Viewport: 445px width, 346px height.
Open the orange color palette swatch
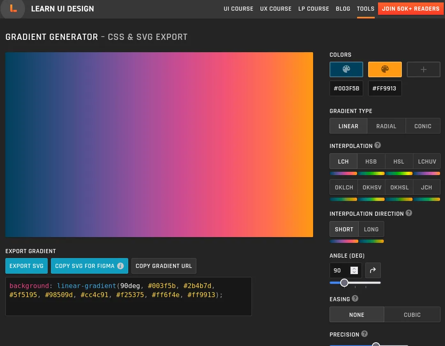(385, 69)
